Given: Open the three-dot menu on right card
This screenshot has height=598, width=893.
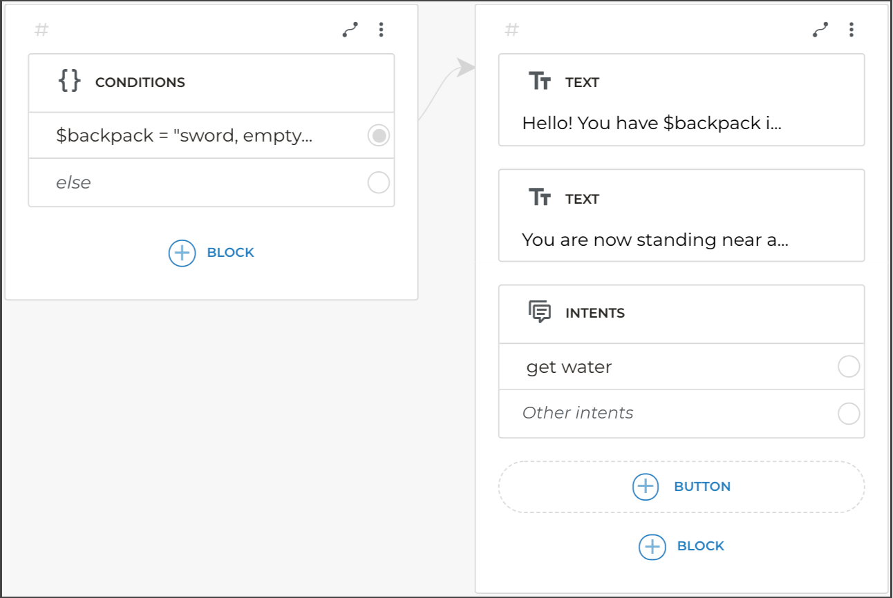Looking at the screenshot, I should 851,30.
